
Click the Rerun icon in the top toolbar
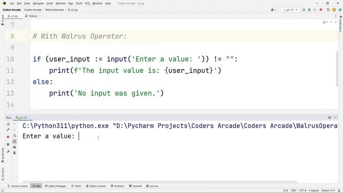(303, 10)
